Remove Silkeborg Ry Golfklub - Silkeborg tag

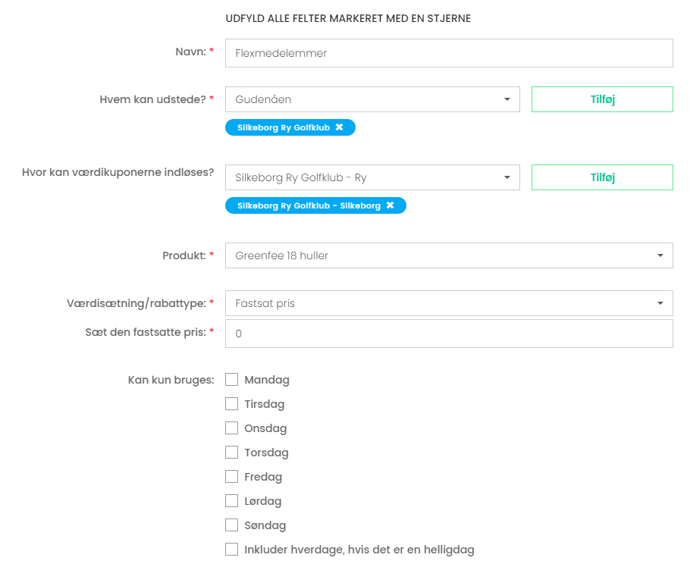390,205
